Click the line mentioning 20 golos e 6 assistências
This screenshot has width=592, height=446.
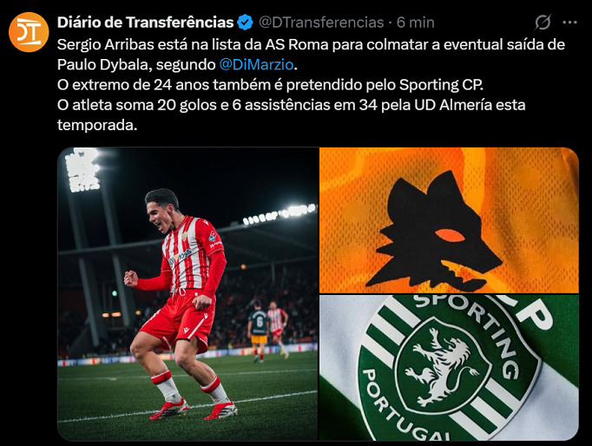pos(291,104)
